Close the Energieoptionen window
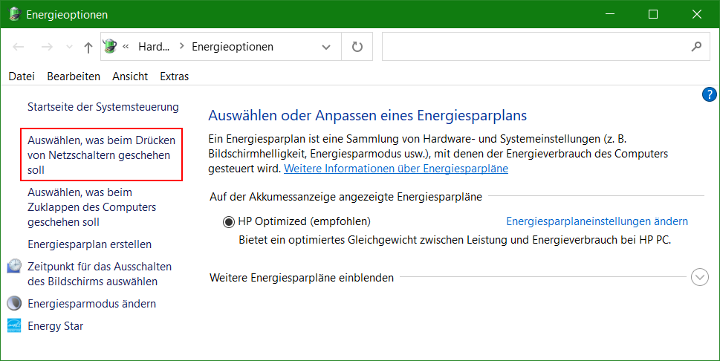 696,14
